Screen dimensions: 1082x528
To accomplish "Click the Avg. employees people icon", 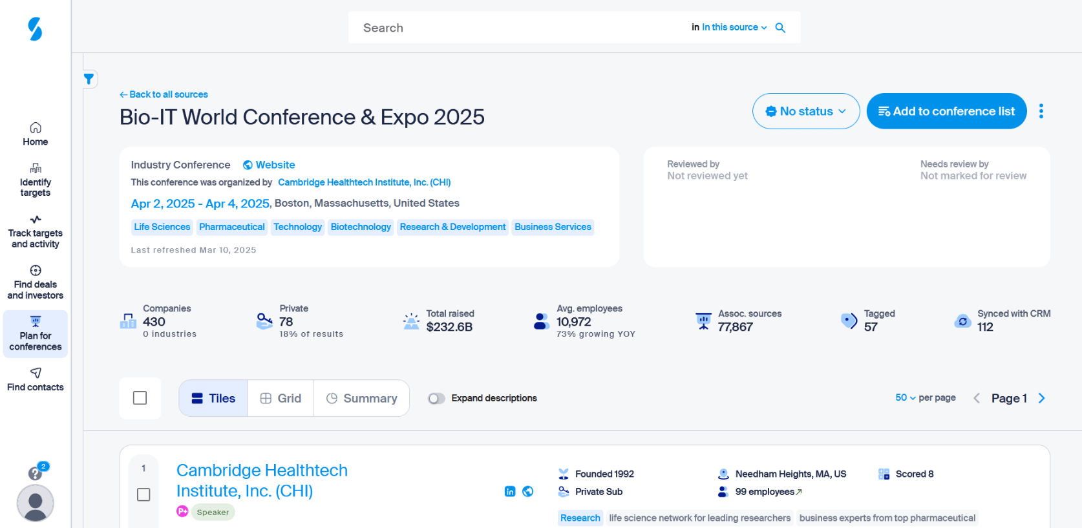I will tap(542, 321).
